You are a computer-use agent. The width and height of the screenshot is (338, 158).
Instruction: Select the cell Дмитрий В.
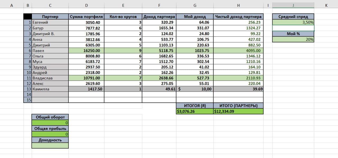(50, 34)
